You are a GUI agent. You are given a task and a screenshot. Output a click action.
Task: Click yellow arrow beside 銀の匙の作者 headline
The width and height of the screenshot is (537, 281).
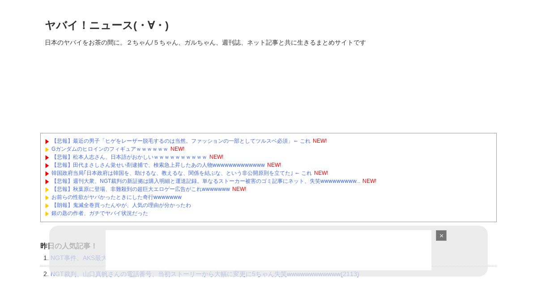point(47,214)
